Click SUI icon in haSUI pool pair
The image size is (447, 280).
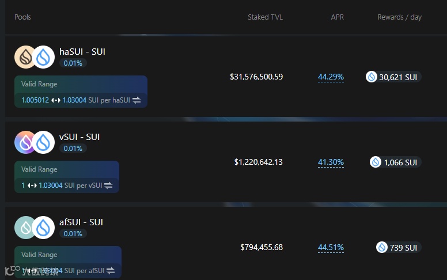[x=43, y=57]
